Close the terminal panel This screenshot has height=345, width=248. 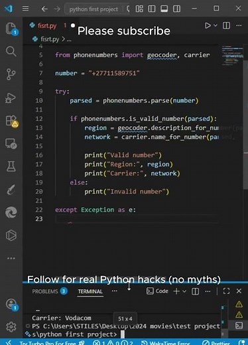tap(239, 291)
